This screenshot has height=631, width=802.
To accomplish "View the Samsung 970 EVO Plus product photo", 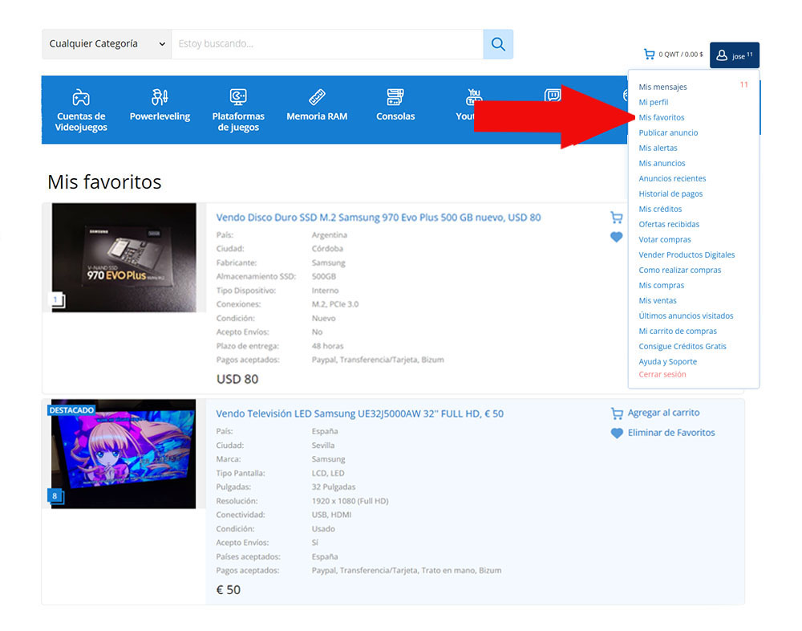I will coord(124,258).
